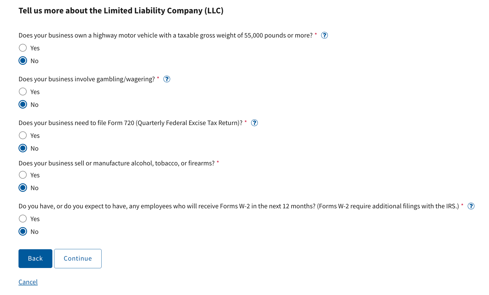Select No for highway motor vehicle ownership
The image size is (489, 295).
23,61
